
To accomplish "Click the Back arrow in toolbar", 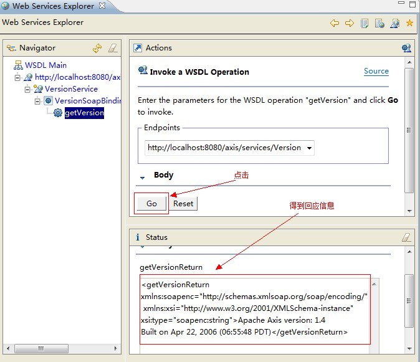I will (335, 24).
